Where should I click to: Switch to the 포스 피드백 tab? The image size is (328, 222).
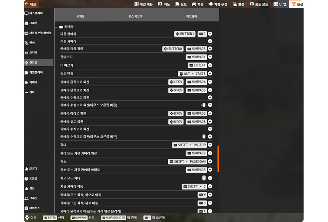(x=135, y=17)
